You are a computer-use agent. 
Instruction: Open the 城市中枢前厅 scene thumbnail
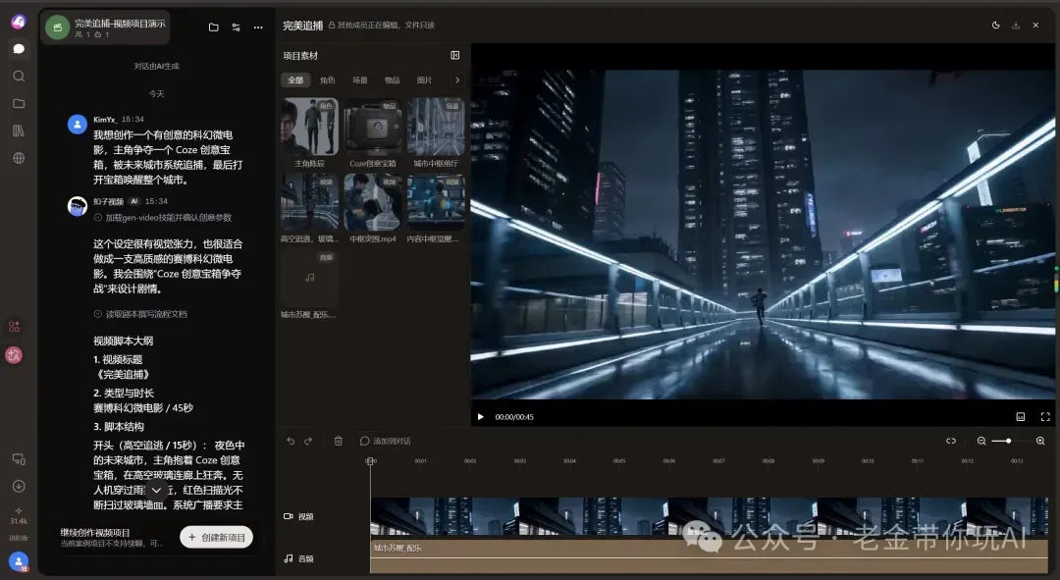(x=436, y=127)
